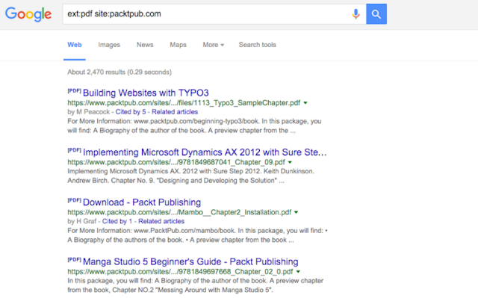Image resolution: width=478 pixels, height=298 pixels.
Task: Expand arrow next to Chapter_09.pdf URL
Action: [x=290, y=162]
